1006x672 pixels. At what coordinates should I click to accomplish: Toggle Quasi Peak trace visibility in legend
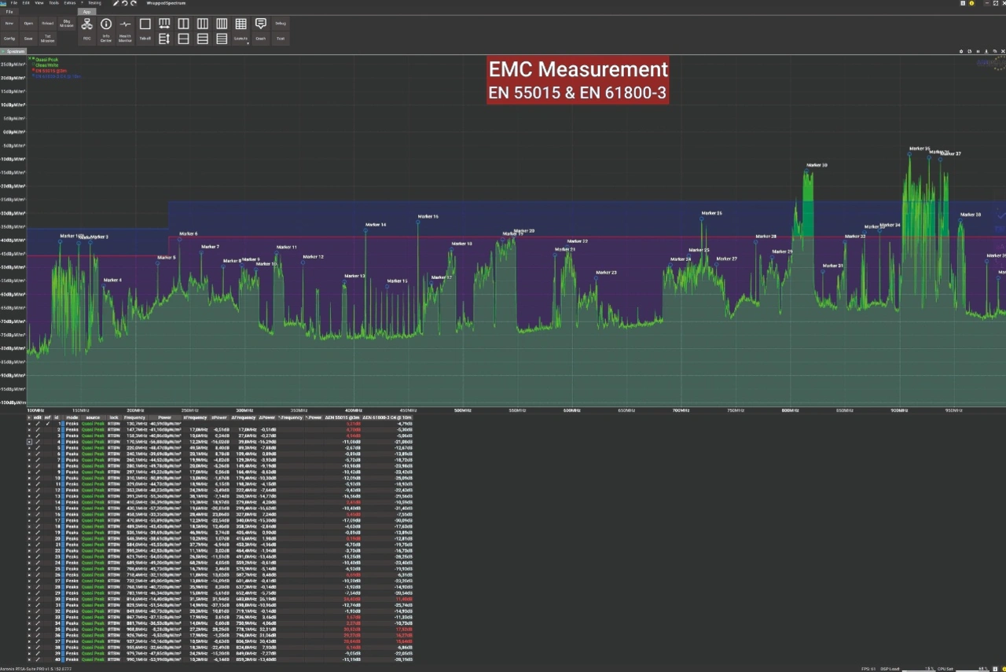coord(32,59)
